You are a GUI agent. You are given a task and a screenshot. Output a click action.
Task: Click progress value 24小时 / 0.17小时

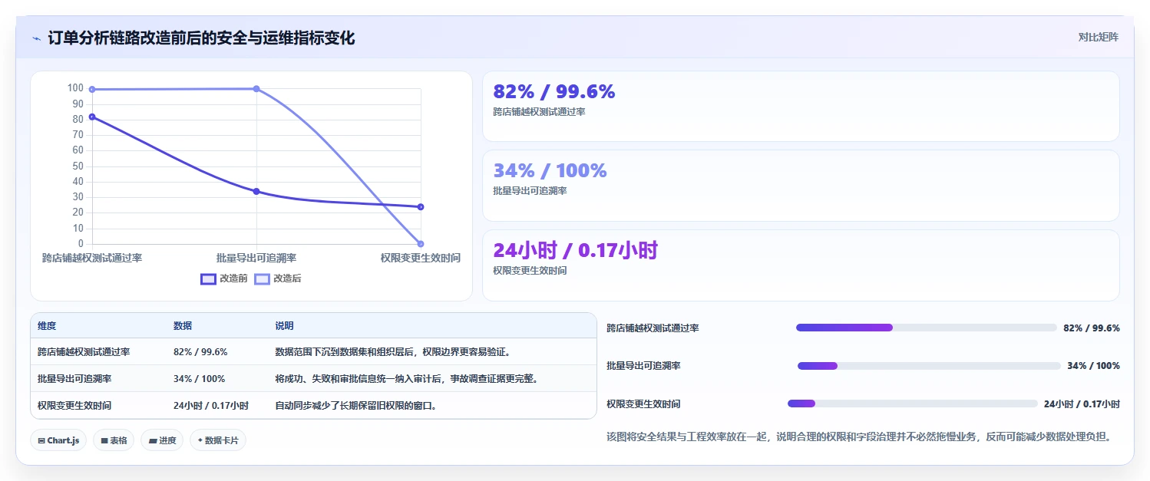coord(1082,404)
